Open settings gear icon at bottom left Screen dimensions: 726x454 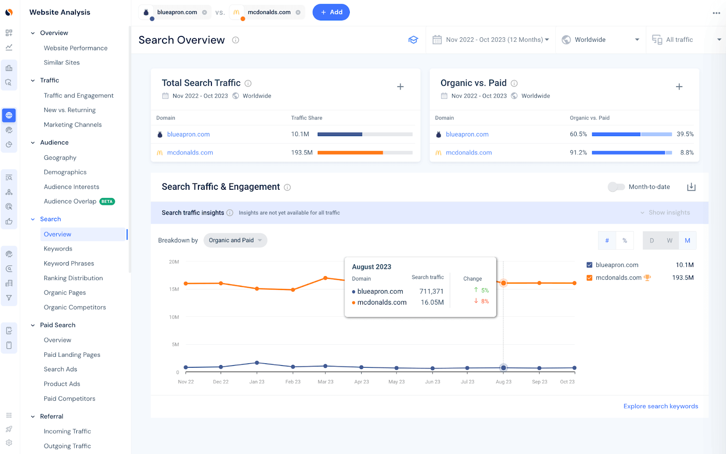click(x=9, y=443)
